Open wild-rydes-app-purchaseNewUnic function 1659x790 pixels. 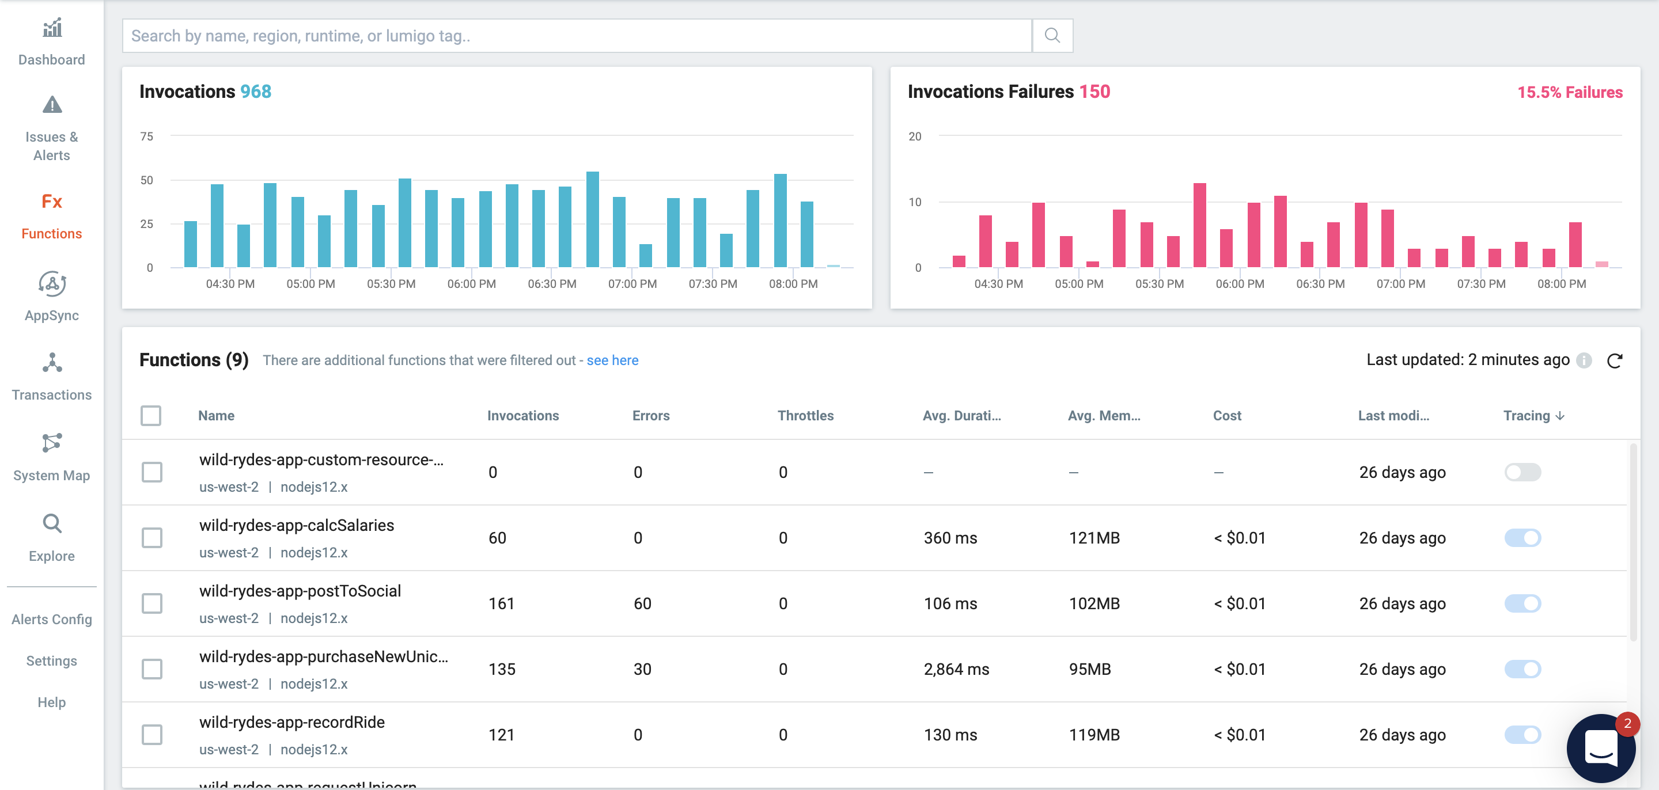[323, 657]
